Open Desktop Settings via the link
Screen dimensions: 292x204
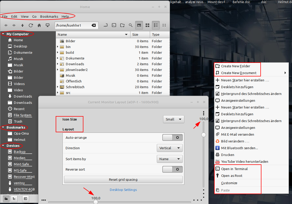[123, 190]
